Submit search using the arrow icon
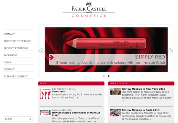 point(30,119)
